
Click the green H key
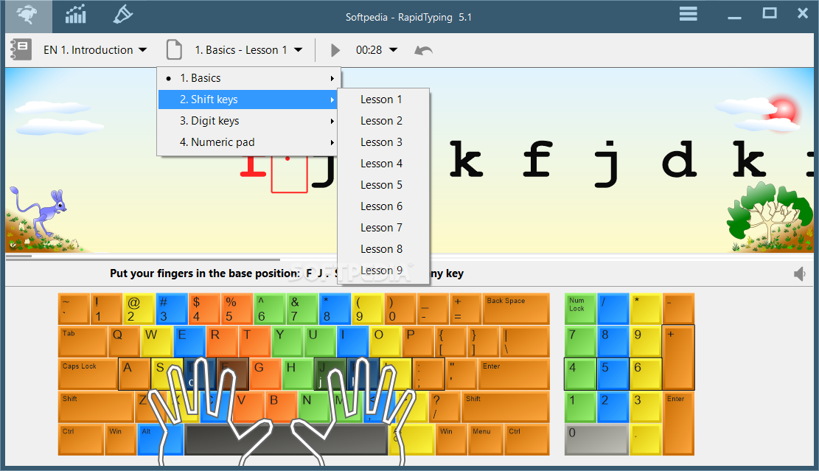coord(298,374)
